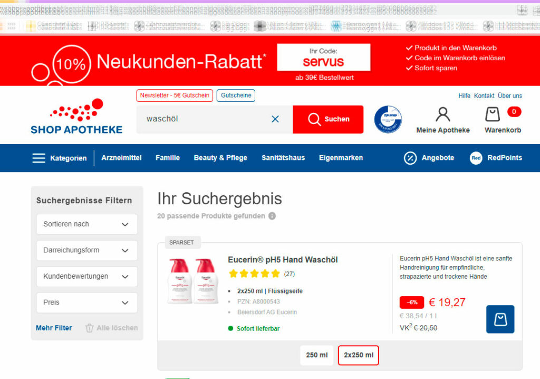The image size is (540, 379).
Task: Open the Sanitätshaus menu item
Action: [x=283, y=158]
